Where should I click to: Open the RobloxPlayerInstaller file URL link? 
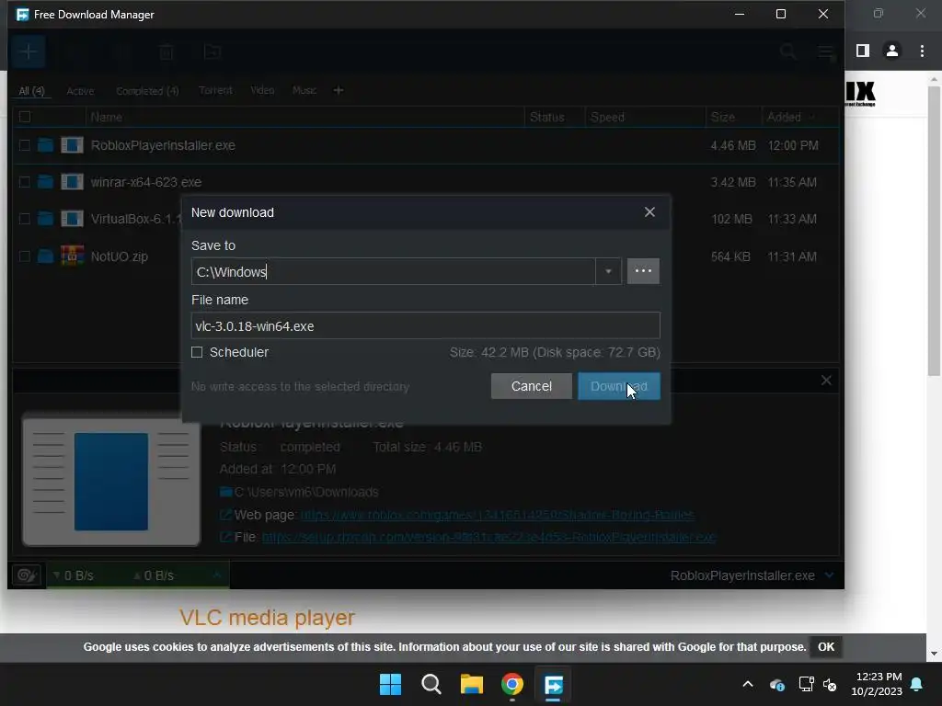489,537
